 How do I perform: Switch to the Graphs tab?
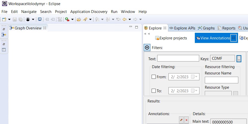[x=206, y=28]
